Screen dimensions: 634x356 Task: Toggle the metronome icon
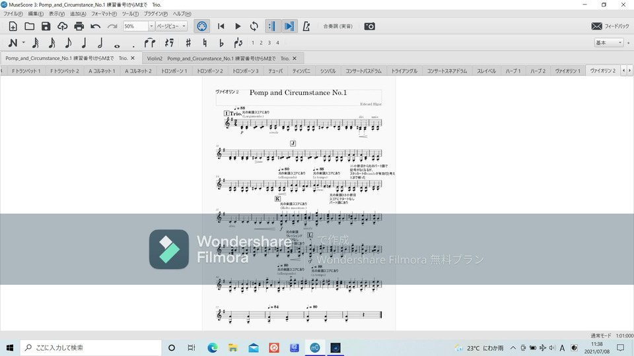point(306,26)
